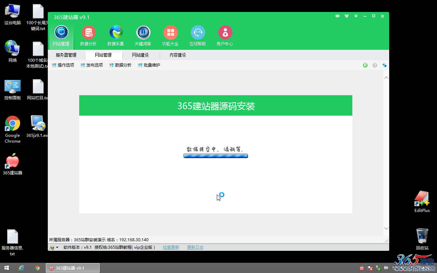Click the apple tray icon
This screenshot has height=273, width=437.
point(362,268)
